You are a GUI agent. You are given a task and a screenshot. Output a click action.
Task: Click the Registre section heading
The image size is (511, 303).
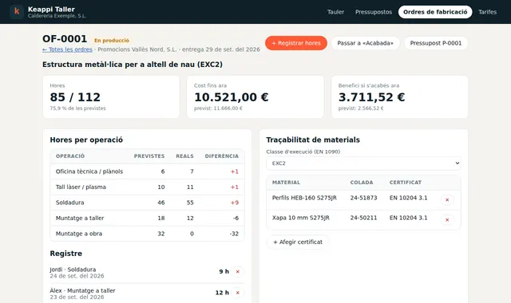[x=65, y=254]
